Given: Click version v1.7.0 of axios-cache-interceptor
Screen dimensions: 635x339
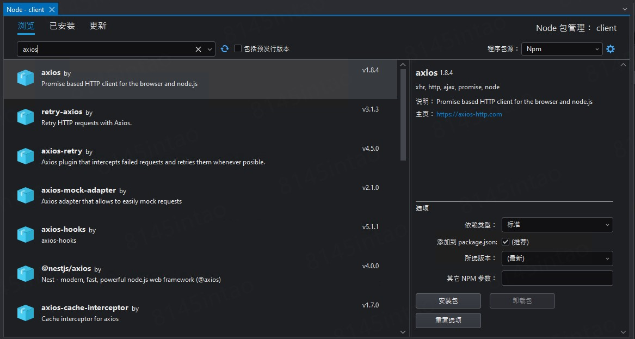Looking at the screenshot, I should pyautogui.click(x=370, y=305).
